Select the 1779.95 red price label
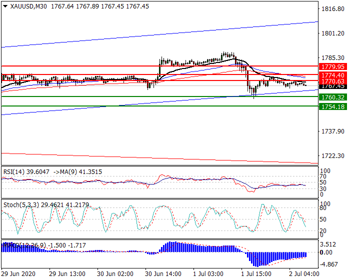 333,66
